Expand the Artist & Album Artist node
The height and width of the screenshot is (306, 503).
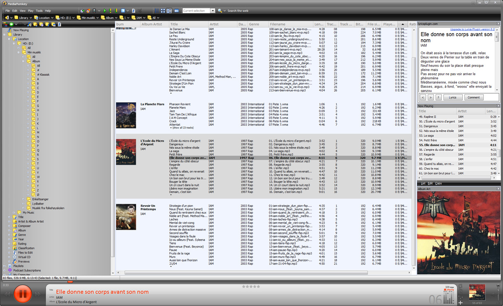click(9, 221)
